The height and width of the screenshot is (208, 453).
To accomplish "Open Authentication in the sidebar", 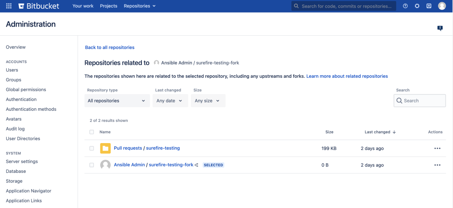I will pos(21,99).
